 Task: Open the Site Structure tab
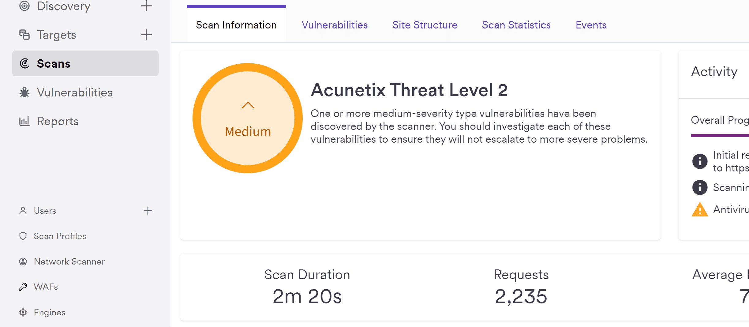[425, 25]
